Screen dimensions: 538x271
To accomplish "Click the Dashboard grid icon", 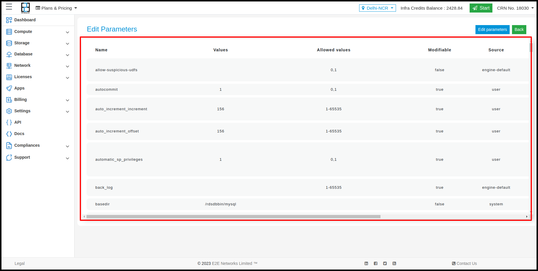I will tap(9, 20).
